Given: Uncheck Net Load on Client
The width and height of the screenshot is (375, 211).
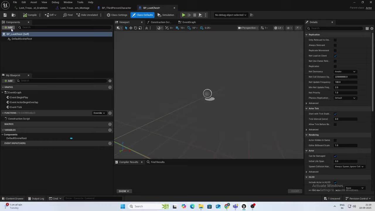Looking at the screenshot, I should (335, 56).
